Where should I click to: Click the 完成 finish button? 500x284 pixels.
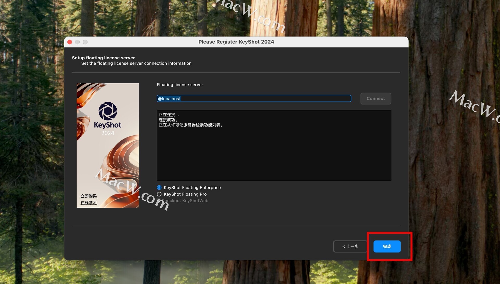[x=387, y=246]
